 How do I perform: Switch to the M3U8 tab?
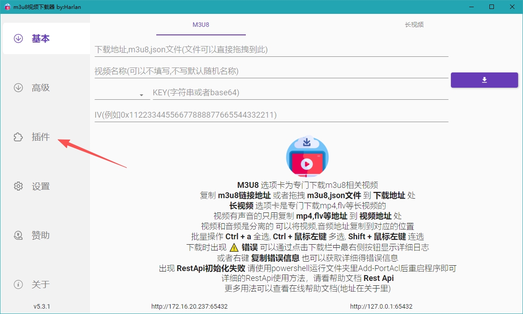pyautogui.click(x=201, y=25)
